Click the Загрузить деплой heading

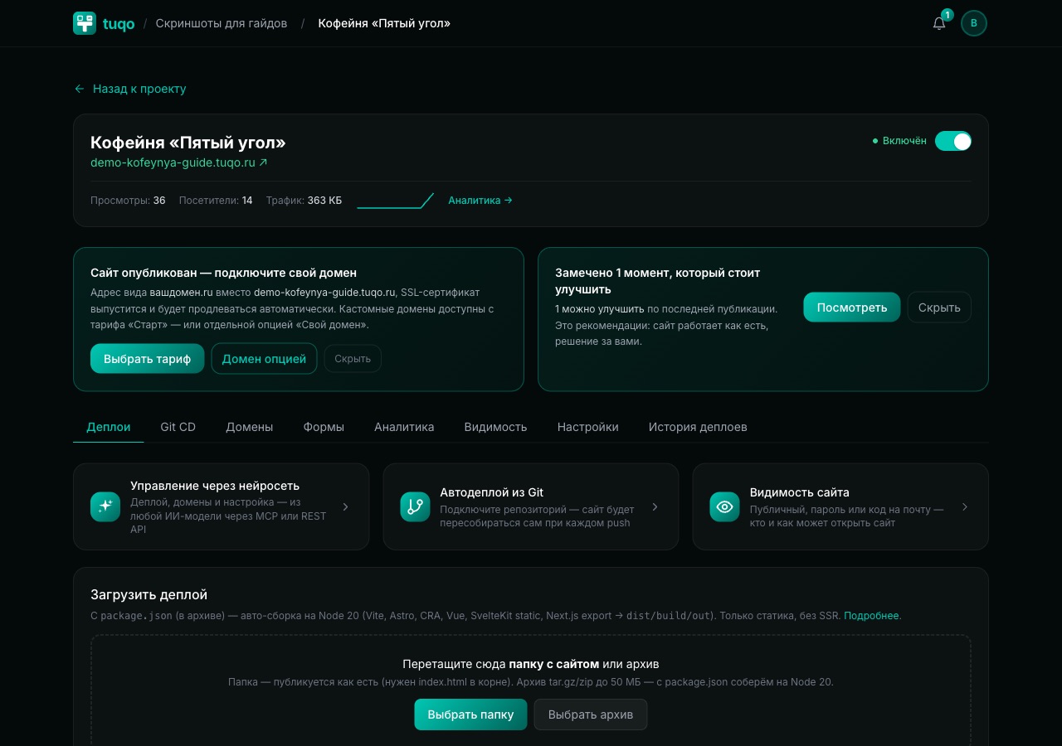(x=149, y=595)
